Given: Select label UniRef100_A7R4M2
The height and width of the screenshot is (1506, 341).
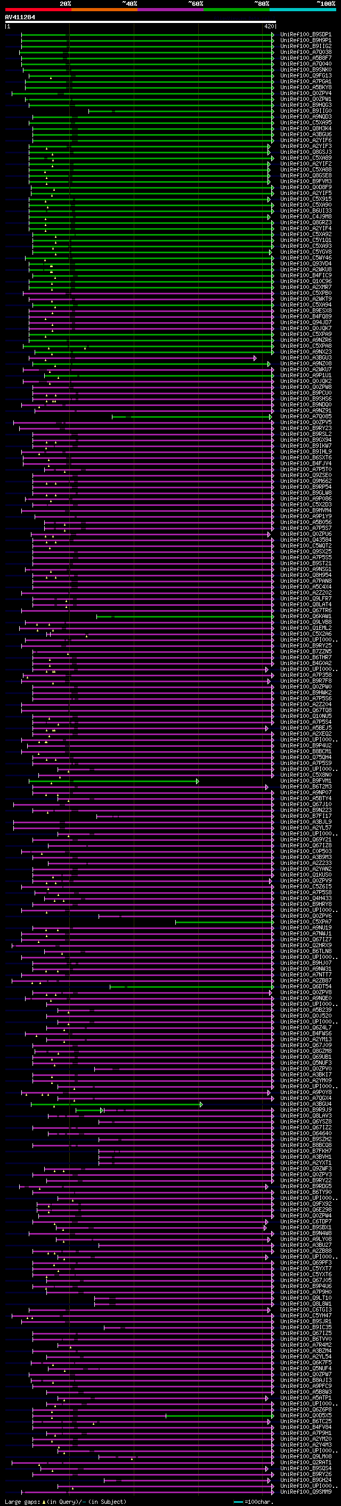Looking at the screenshot, I should (x=305, y=1345).
